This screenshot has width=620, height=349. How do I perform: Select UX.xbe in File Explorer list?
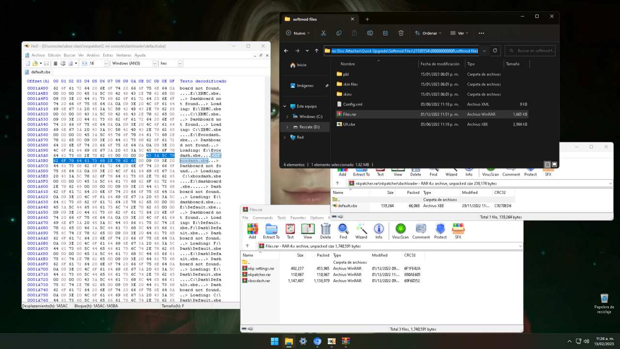pos(431,124)
